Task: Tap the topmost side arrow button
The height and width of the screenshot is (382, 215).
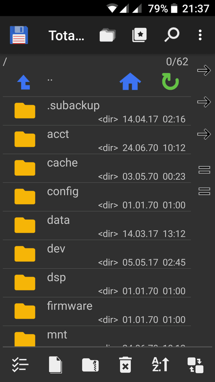Action: click(204, 71)
